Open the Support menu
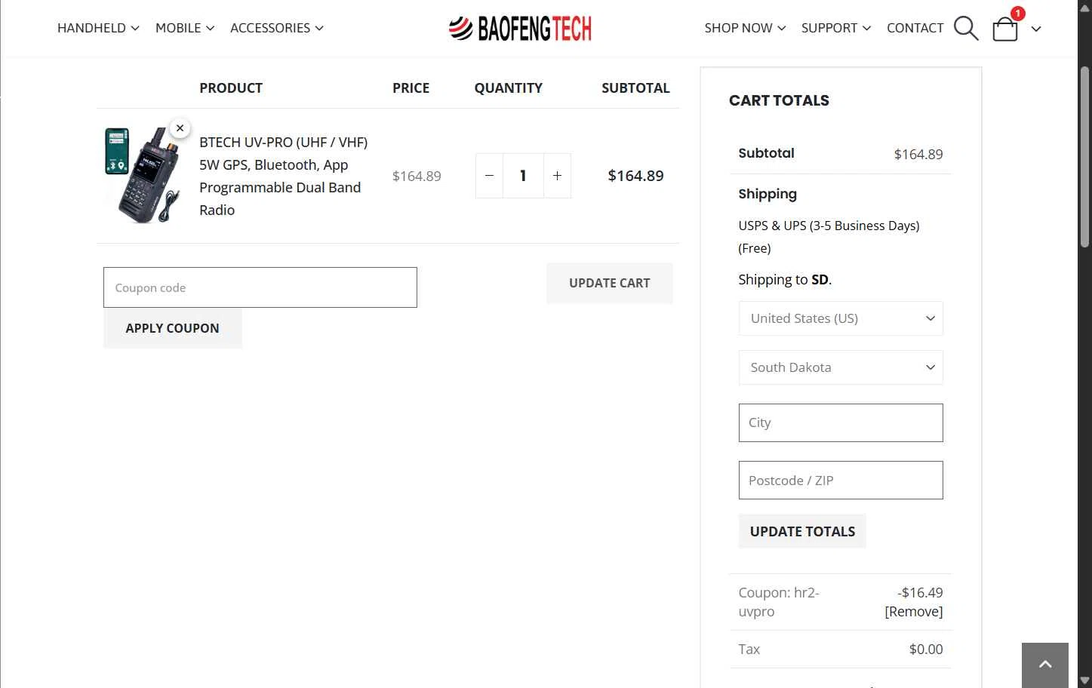 point(836,28)
